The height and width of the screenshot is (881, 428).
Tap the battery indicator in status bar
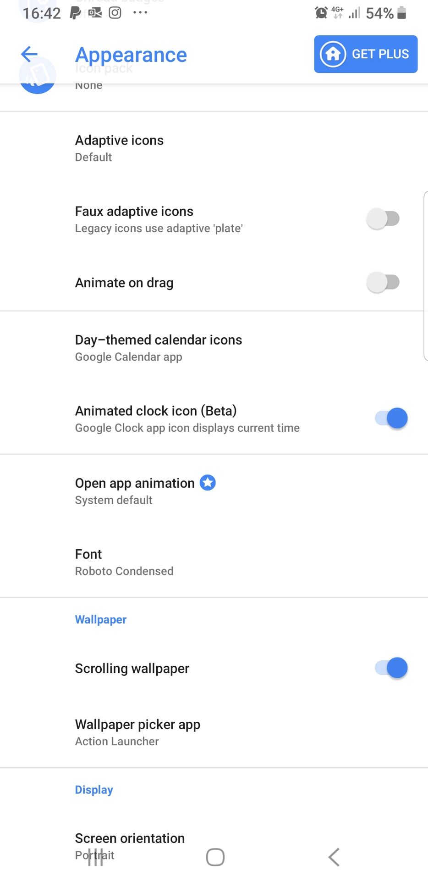(x=402, y=13)
